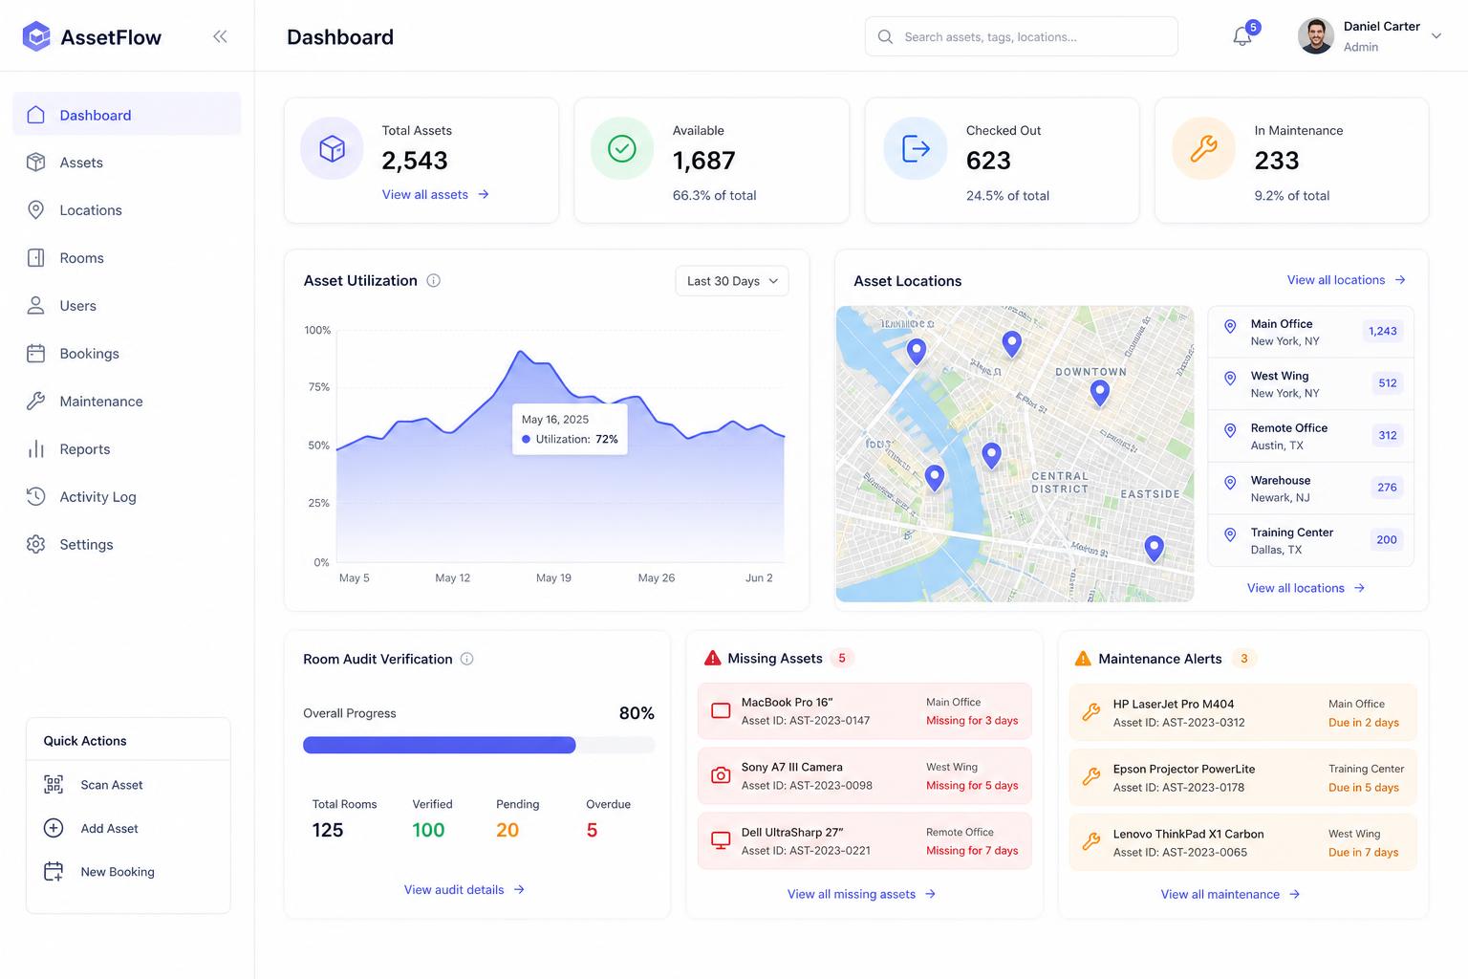Click the MacBook Pro 16" laptop icon
1468x979 pixels.
point(721,710)
